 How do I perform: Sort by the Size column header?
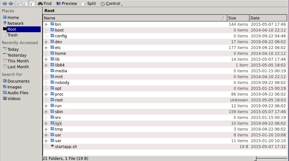[238, 18]
